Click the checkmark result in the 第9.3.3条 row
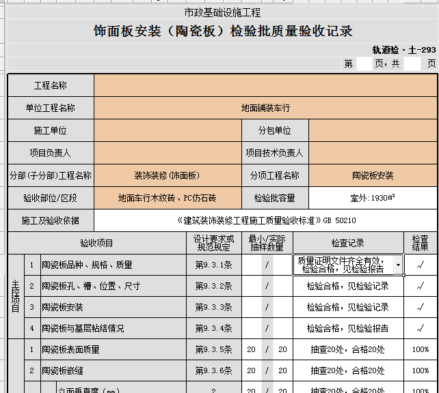 [421, 307]
